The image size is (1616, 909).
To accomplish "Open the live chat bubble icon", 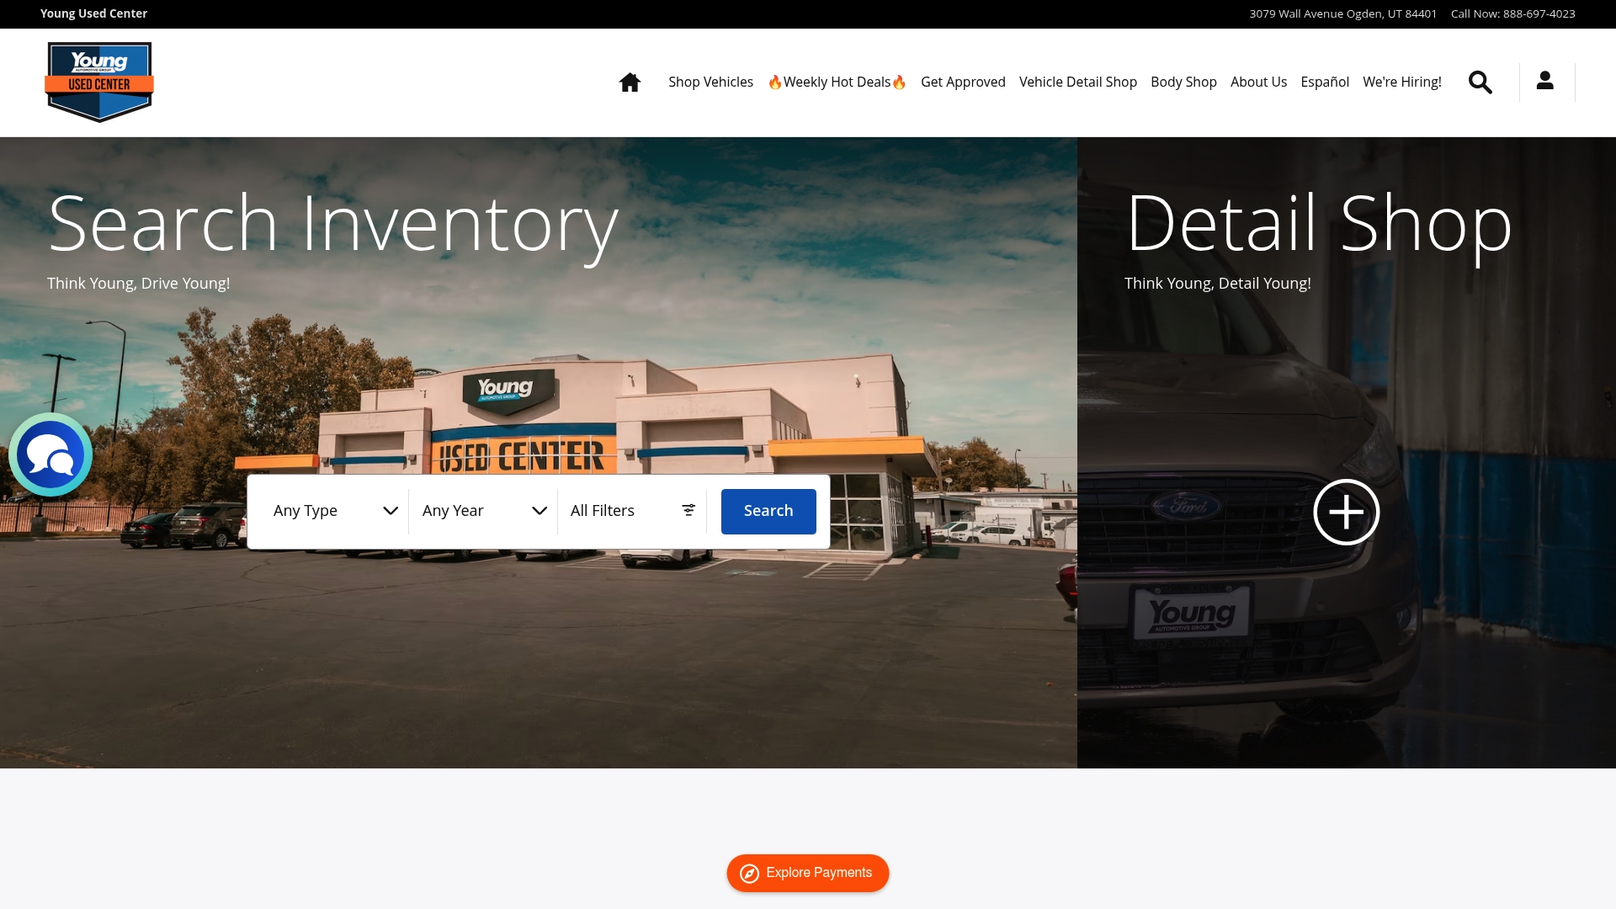I will (x=50, y=454).
